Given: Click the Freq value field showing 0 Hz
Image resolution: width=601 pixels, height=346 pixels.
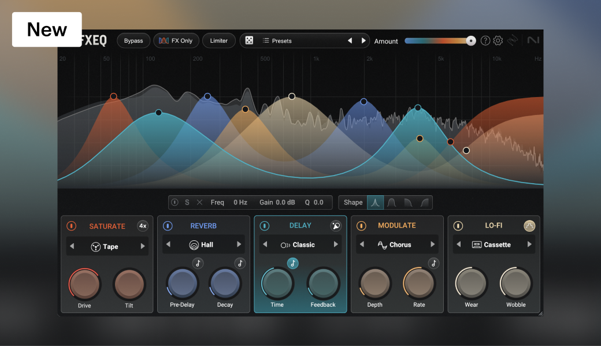Looking at the screenshot, I should [240, 202].
